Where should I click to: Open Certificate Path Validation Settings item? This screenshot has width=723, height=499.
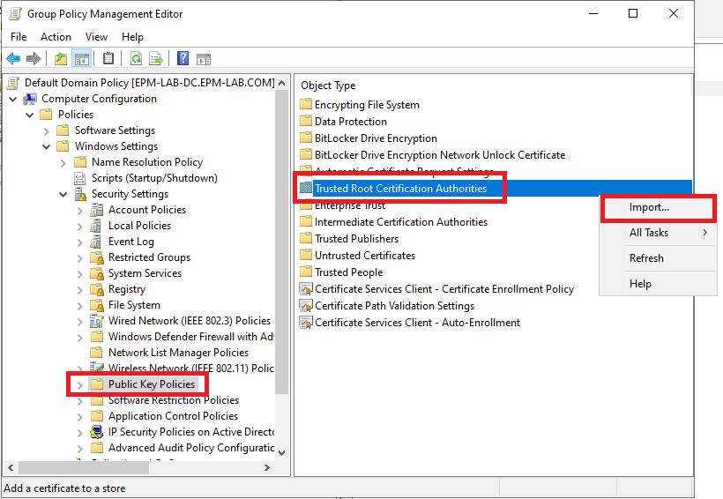(x=394, y=306)
